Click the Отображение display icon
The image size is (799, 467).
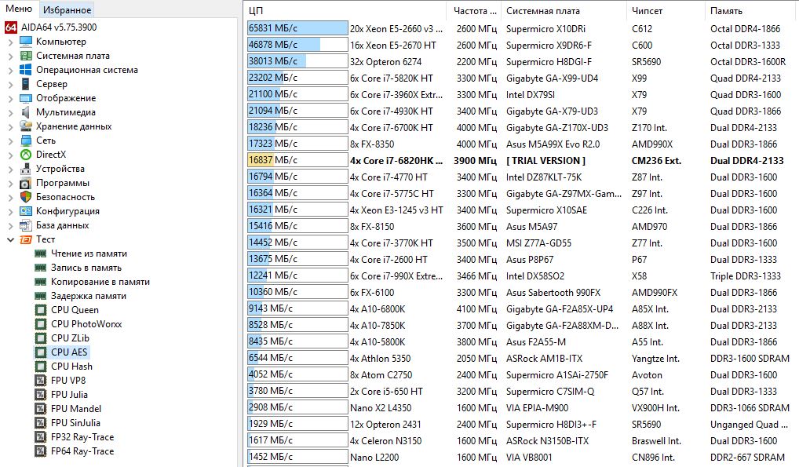pyautogui.click(x=25, y=98)
